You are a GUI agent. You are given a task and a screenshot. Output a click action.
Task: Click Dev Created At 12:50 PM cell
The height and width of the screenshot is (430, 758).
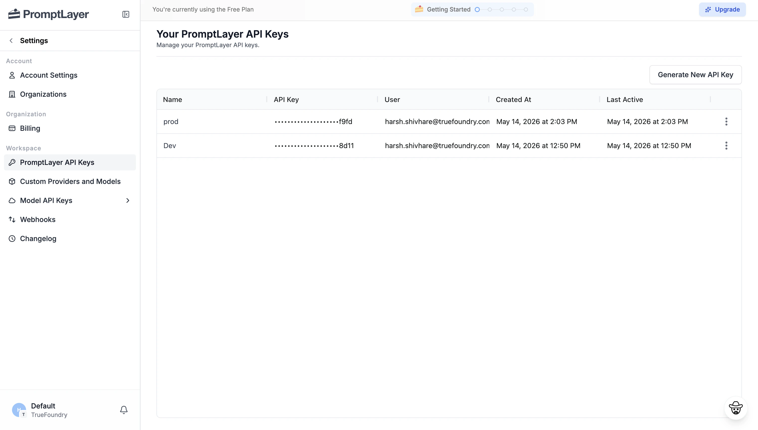click(538, 146)
